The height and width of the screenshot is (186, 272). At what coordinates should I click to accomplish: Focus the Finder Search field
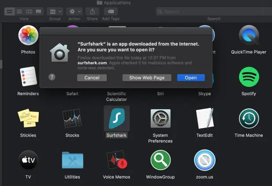tap(214, 11)
